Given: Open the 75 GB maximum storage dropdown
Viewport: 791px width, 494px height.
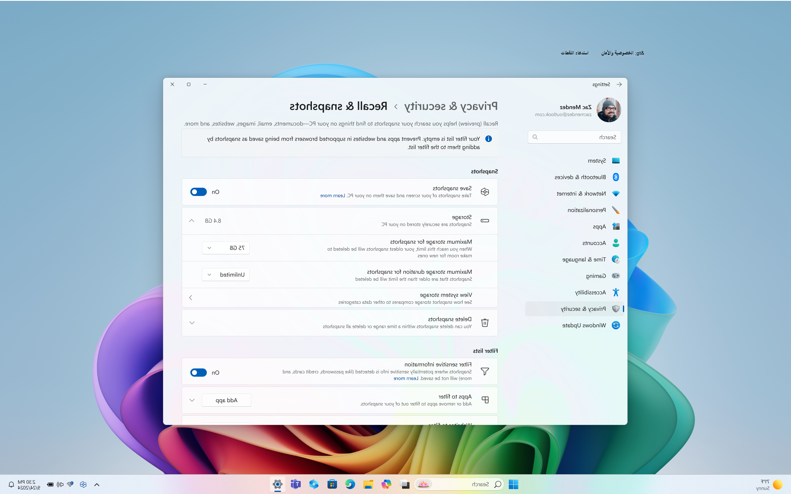Looking at the screenshot, I should [x=226, y=248].
